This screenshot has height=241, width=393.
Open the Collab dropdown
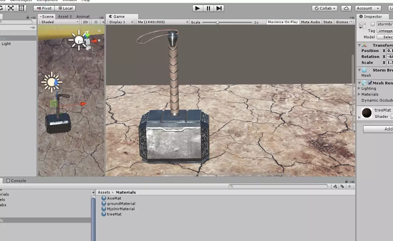pos(325,8)
